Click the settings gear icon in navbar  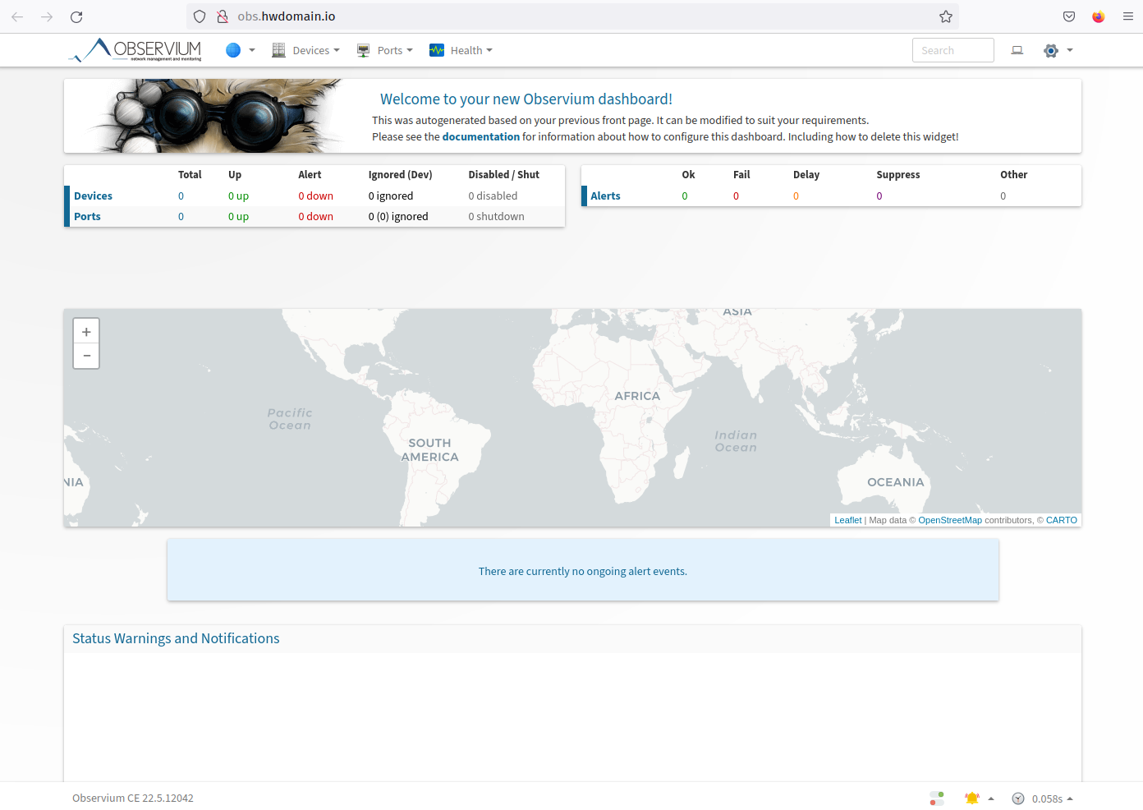[x=1050, y=50]
